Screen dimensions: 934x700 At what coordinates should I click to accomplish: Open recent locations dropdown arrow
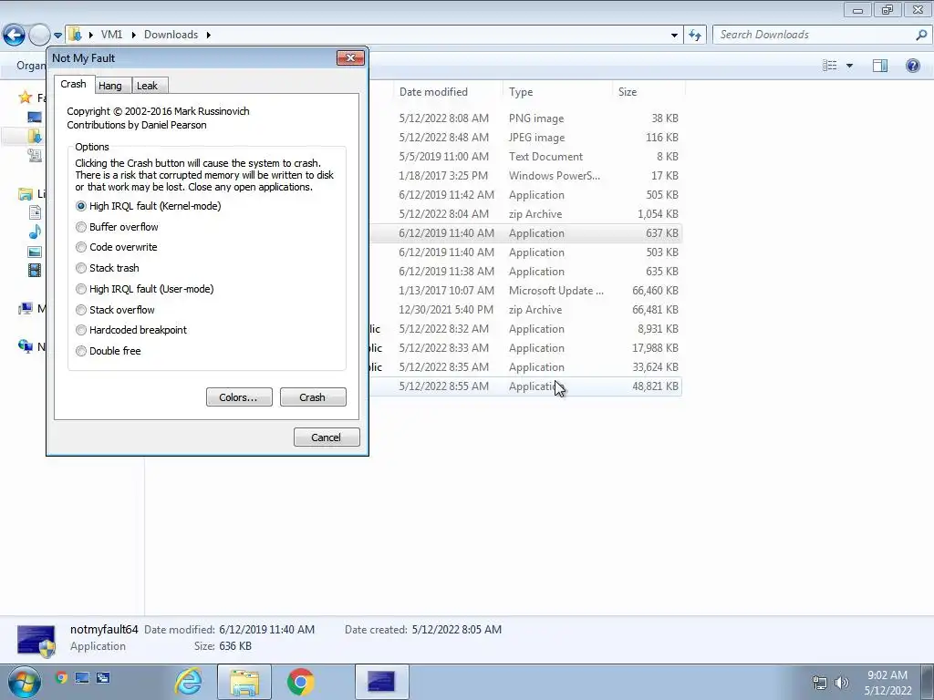57,36
